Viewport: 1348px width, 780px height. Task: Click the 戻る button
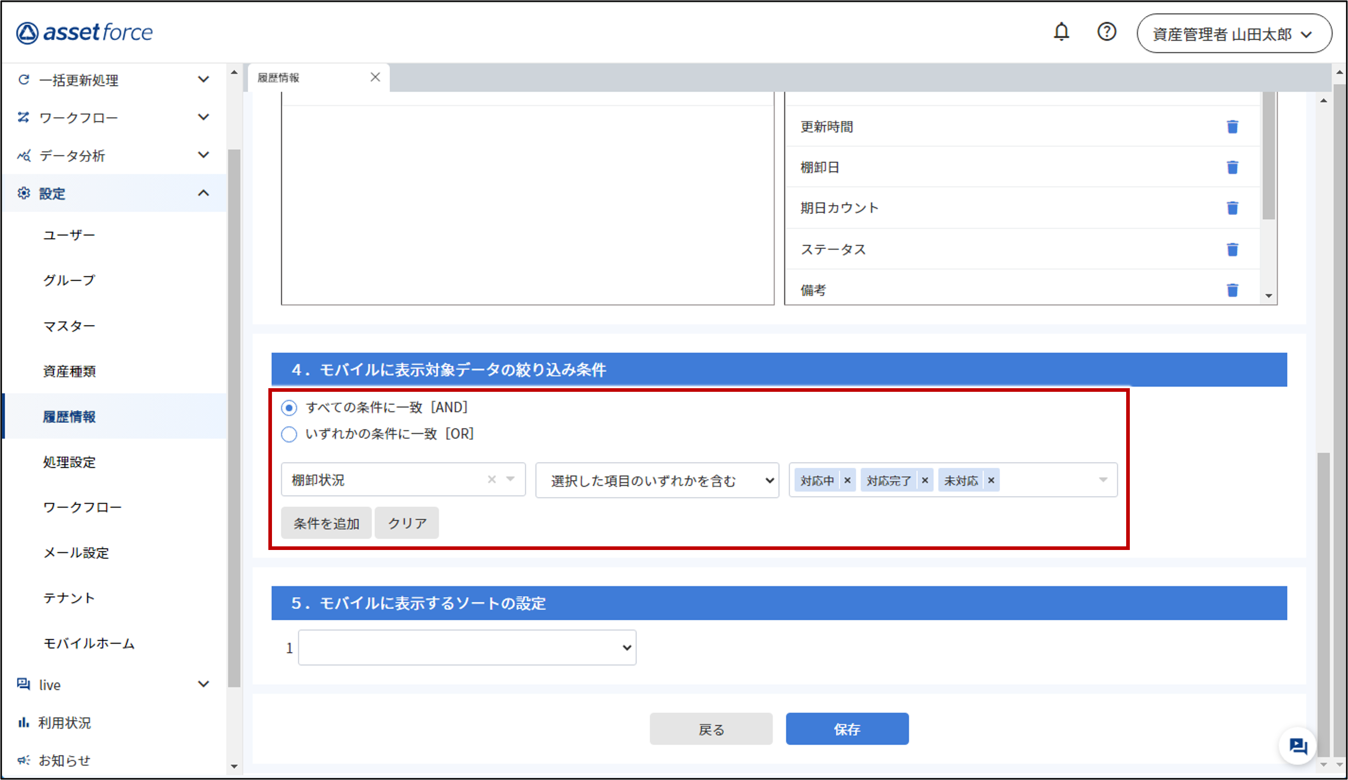pos(711,729)
